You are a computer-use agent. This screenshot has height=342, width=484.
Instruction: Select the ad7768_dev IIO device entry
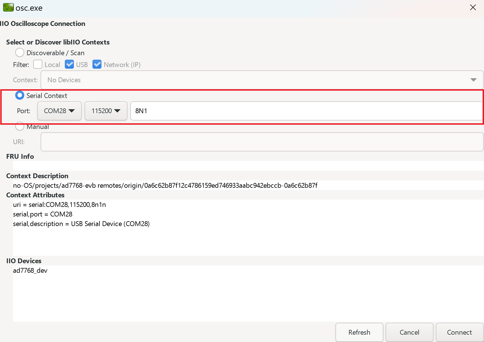click(x=30, y=271)
